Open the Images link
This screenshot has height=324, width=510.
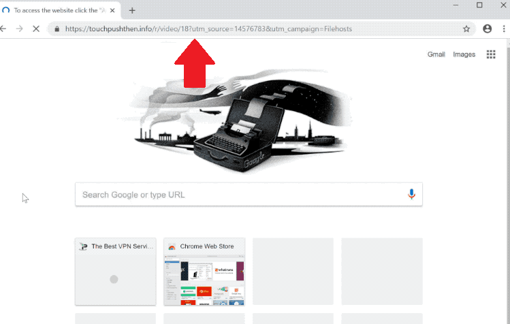(x=464, y=54)
